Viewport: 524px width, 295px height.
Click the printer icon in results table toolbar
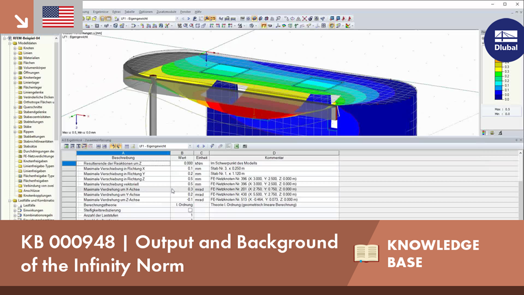pyautogui.click(x=245, y=146)
